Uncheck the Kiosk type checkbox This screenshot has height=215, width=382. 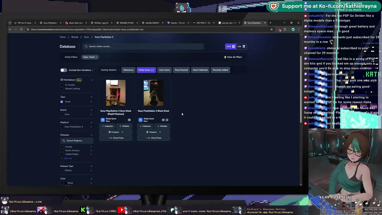(x=62, y=102)
